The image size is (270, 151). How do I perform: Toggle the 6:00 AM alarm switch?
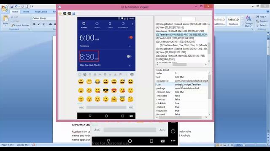(x=130, y=37)
